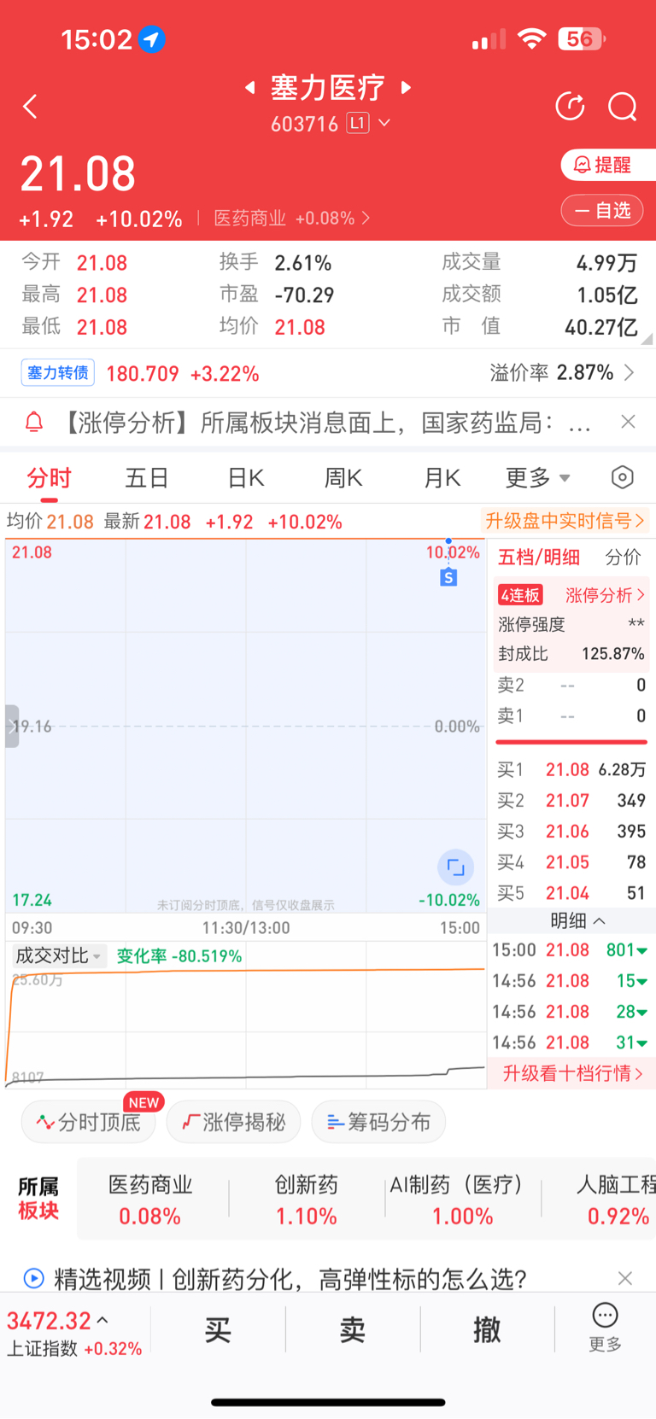Open the L1 level dropdown

(369, 124)
